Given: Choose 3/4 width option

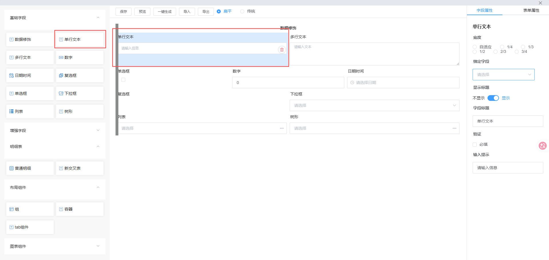Looking at the screenshot, I should [x=517, y=52].
